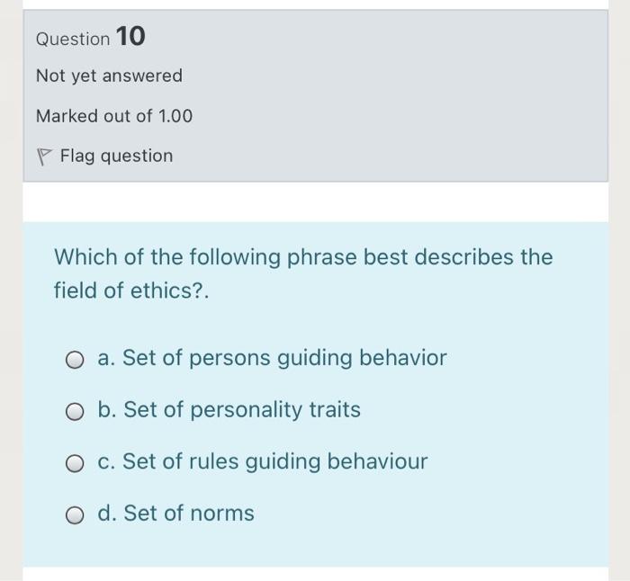This screenshot has height=581, width=630.
Task: Click the 'field of ethics?' text line
Action: (131, 291)
